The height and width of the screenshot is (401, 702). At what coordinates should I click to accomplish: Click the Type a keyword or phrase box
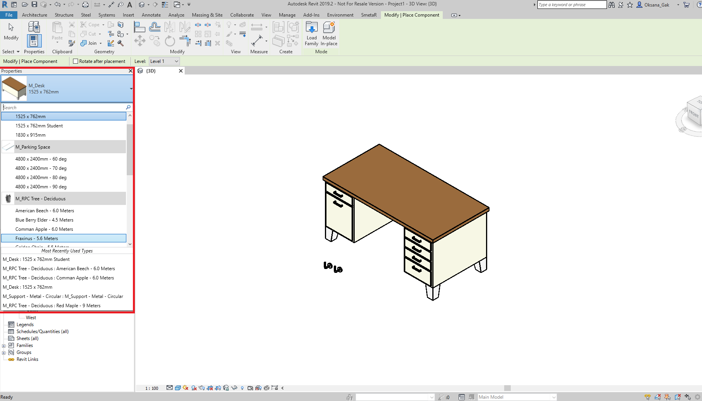[572, 5]
